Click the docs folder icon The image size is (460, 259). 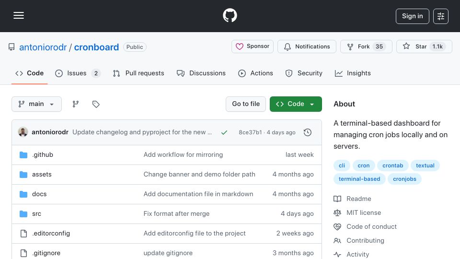tap(23, 194)
